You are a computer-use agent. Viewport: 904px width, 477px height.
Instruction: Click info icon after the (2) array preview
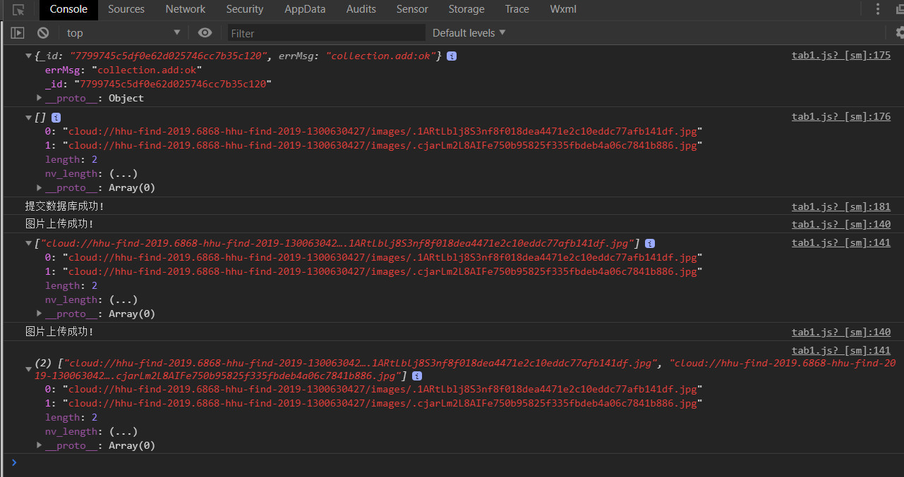pyautogui.click(x=417, y=376)
